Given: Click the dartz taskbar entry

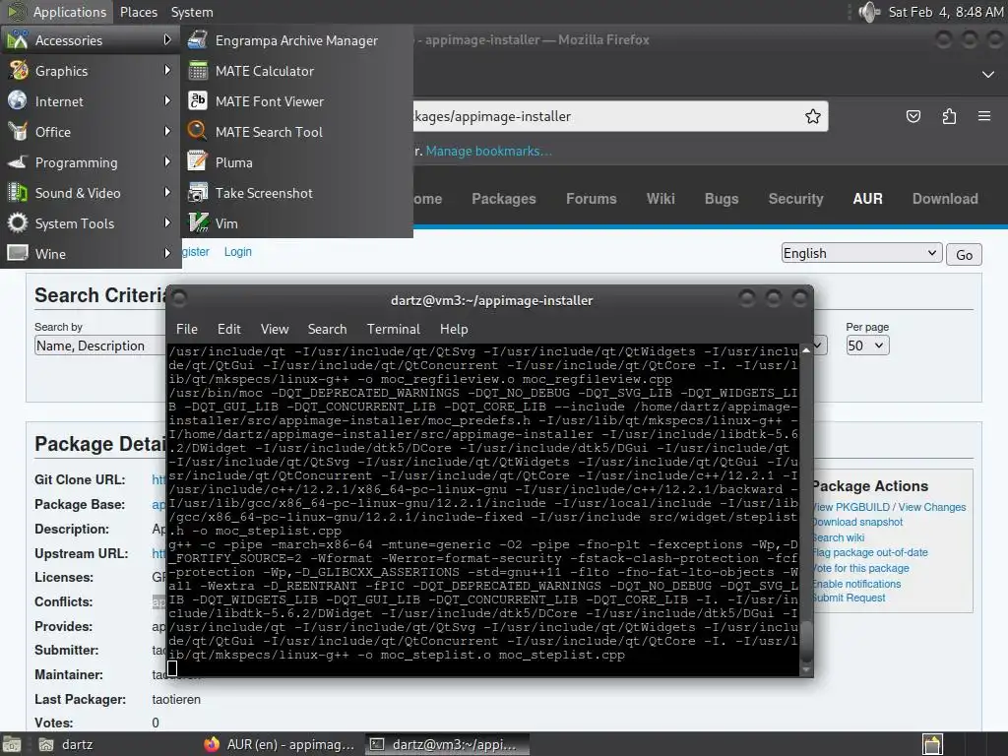Looking at the screenshot, I should pyautogui.click(x=67, y=744).
